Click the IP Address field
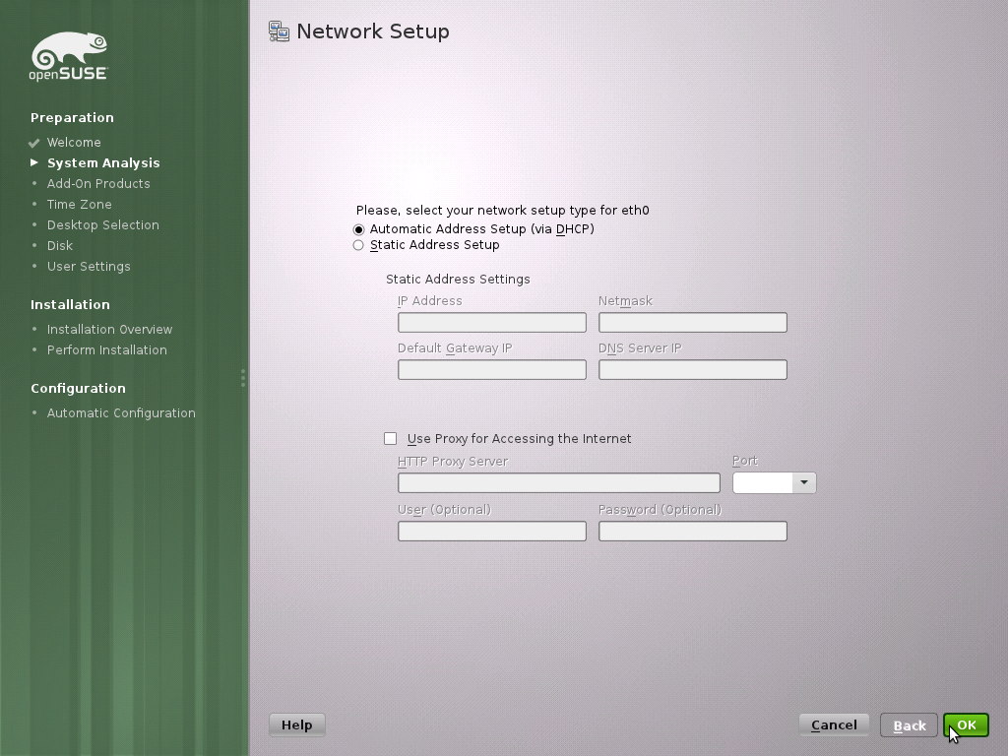The height and width of the screenshot is (756, 1008). pos(492,322)
